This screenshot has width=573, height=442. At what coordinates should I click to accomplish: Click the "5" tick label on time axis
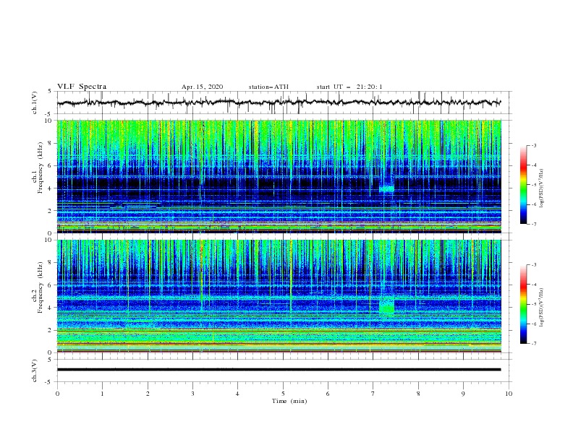coord(283,394)
